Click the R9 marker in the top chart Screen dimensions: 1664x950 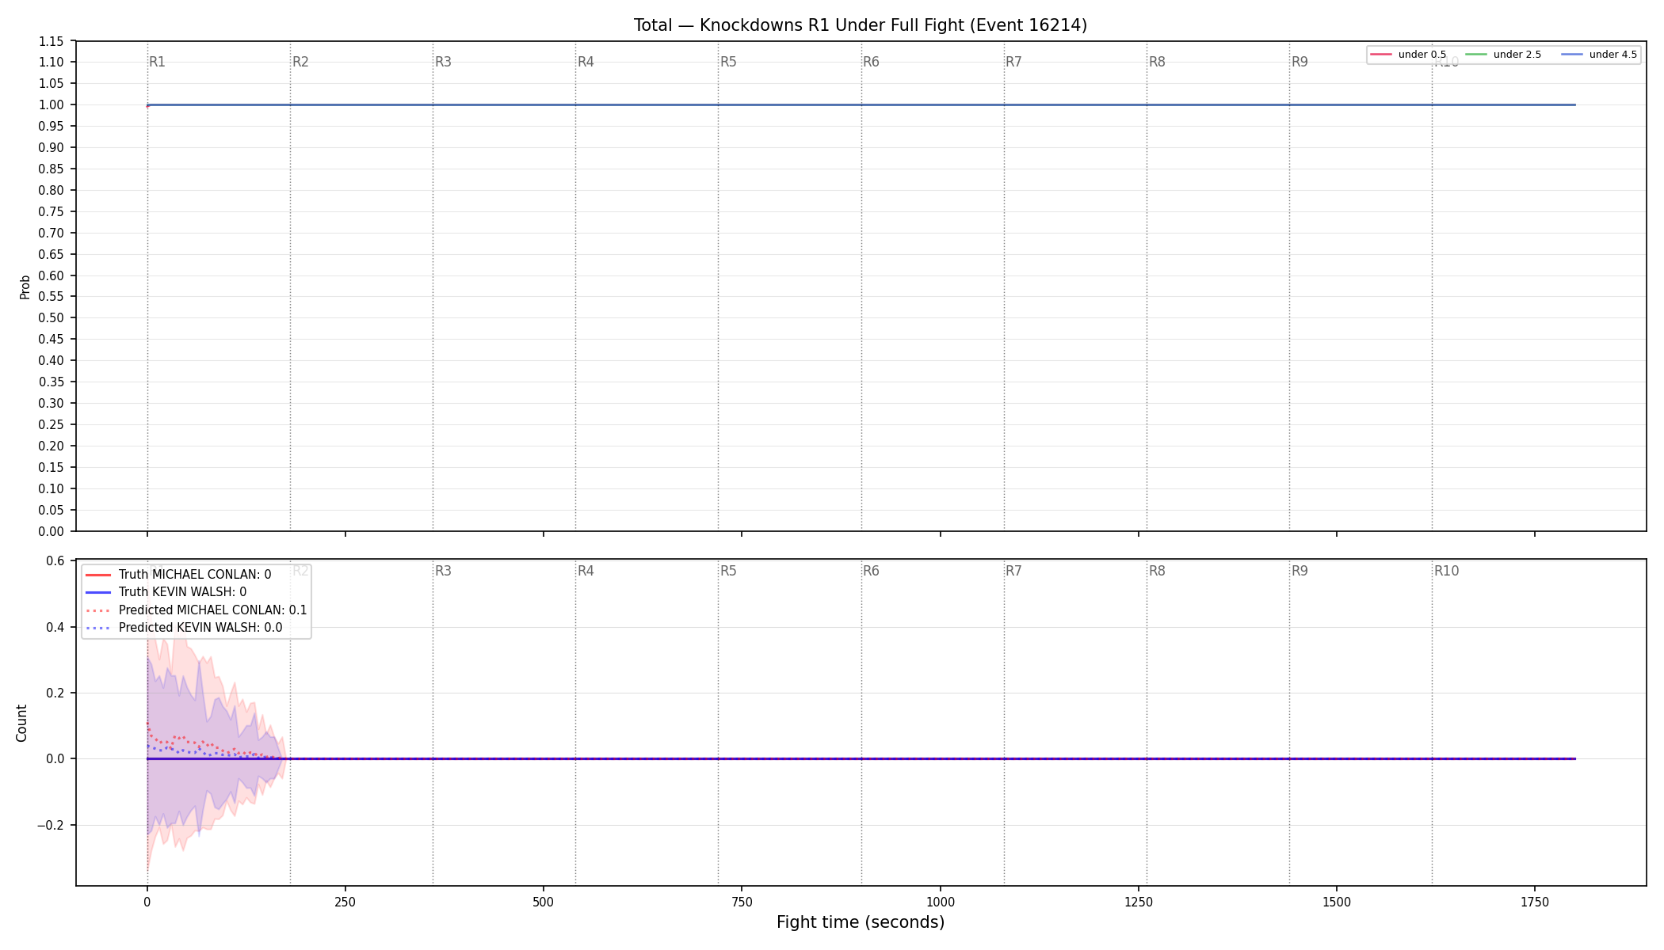(1300, 62)
